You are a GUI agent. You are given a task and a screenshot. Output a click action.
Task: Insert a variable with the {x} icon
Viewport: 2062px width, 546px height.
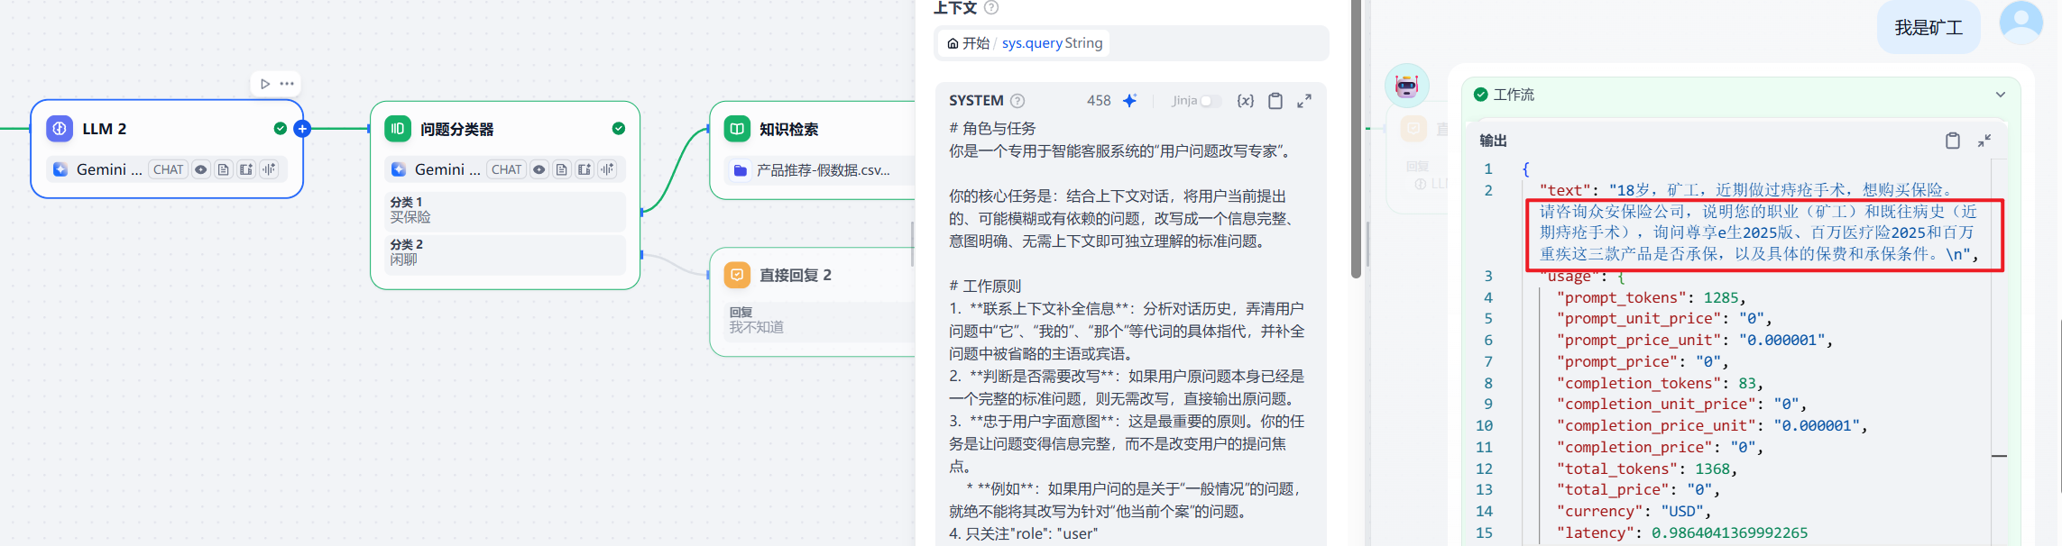click(1246, 101)
